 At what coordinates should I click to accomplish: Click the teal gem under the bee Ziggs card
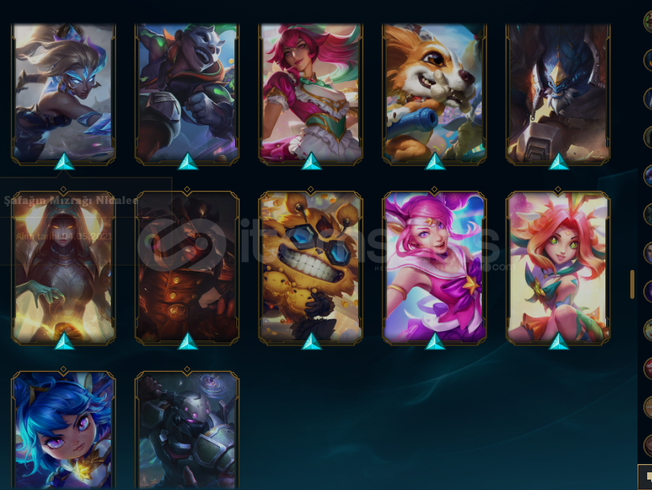point(311,341)
